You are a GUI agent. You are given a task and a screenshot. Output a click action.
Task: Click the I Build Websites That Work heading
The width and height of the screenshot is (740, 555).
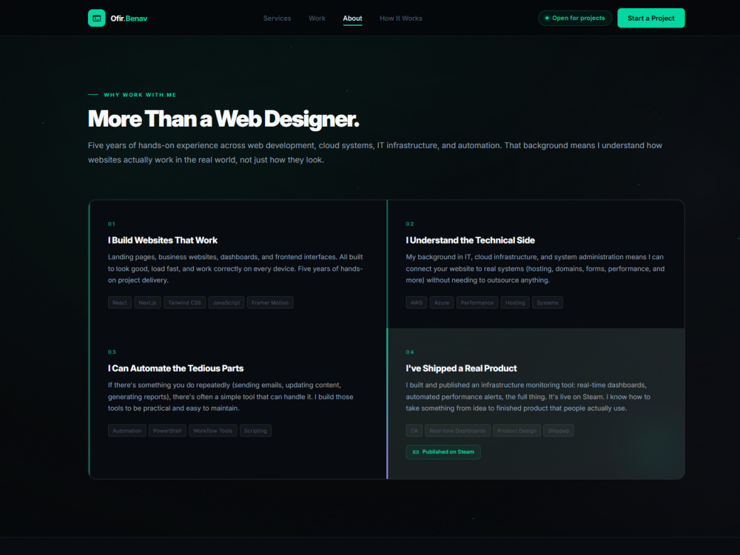(x=163, y=240)
